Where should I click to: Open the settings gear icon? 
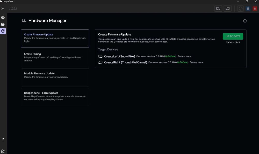coord(3,151)
